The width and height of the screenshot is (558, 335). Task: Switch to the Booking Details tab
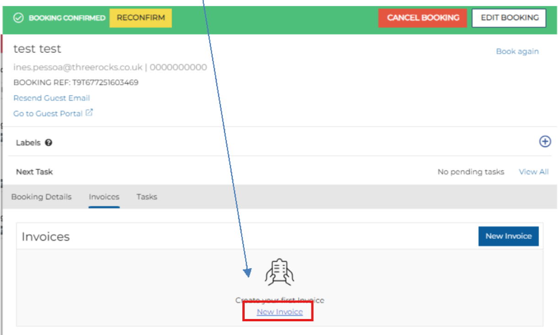(x=41, y=197)
